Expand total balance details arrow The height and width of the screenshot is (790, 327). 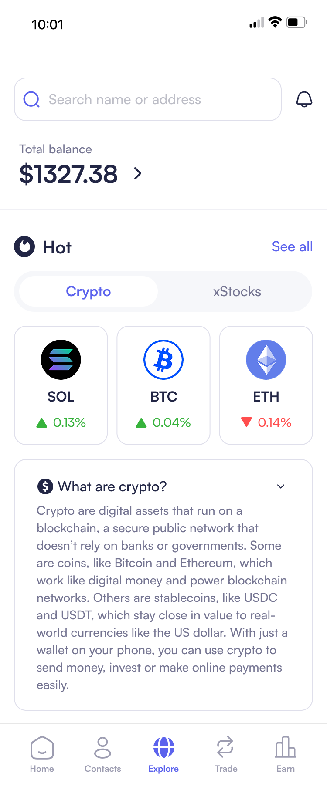tap(138, 174)
